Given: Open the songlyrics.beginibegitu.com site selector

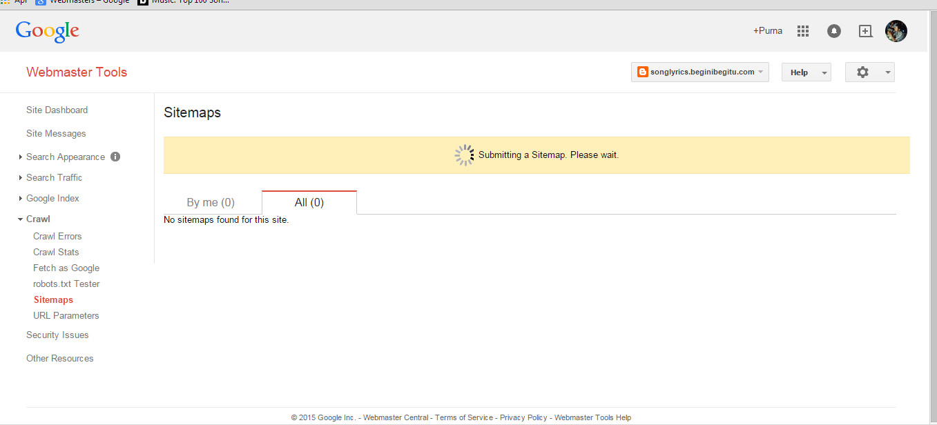Looking at the screenshot, I should (699, 72).
